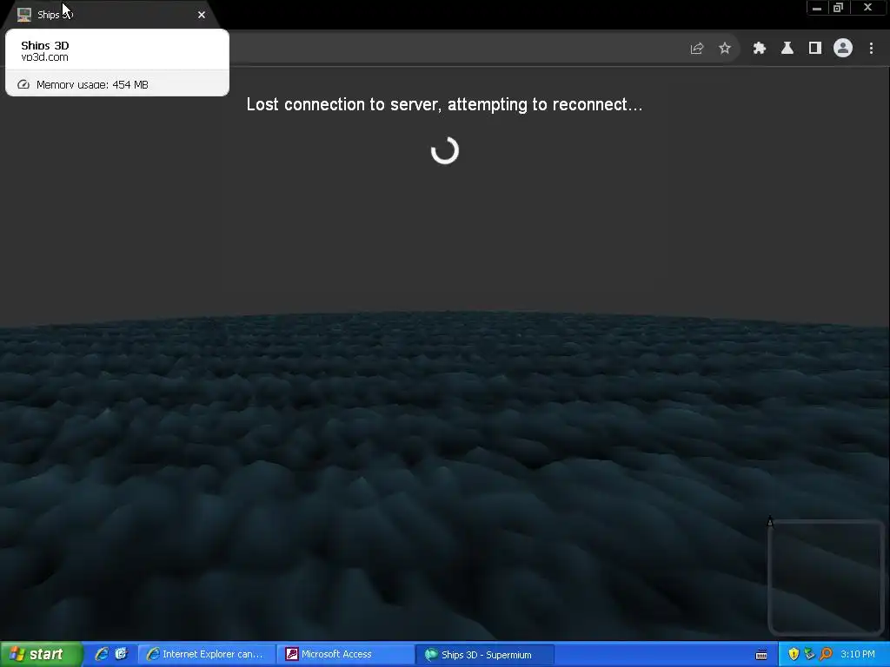Toggle the browser side panel
The width and height of the screenshot is (890, 667).
tap(815, 49)
